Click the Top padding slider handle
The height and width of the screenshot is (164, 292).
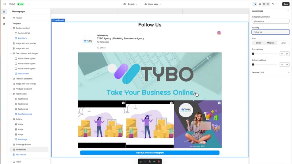(253, 54)
